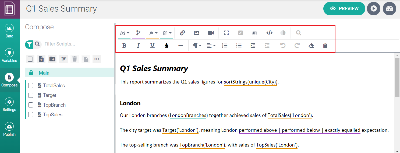Tick the TopBranch script checkbox
Viewport: 400px width, 153px height.
coord(31,105)
